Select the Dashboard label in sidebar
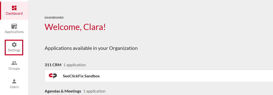Image resolution: width=273 pixels, height=95 pixels. click(14, 14)
